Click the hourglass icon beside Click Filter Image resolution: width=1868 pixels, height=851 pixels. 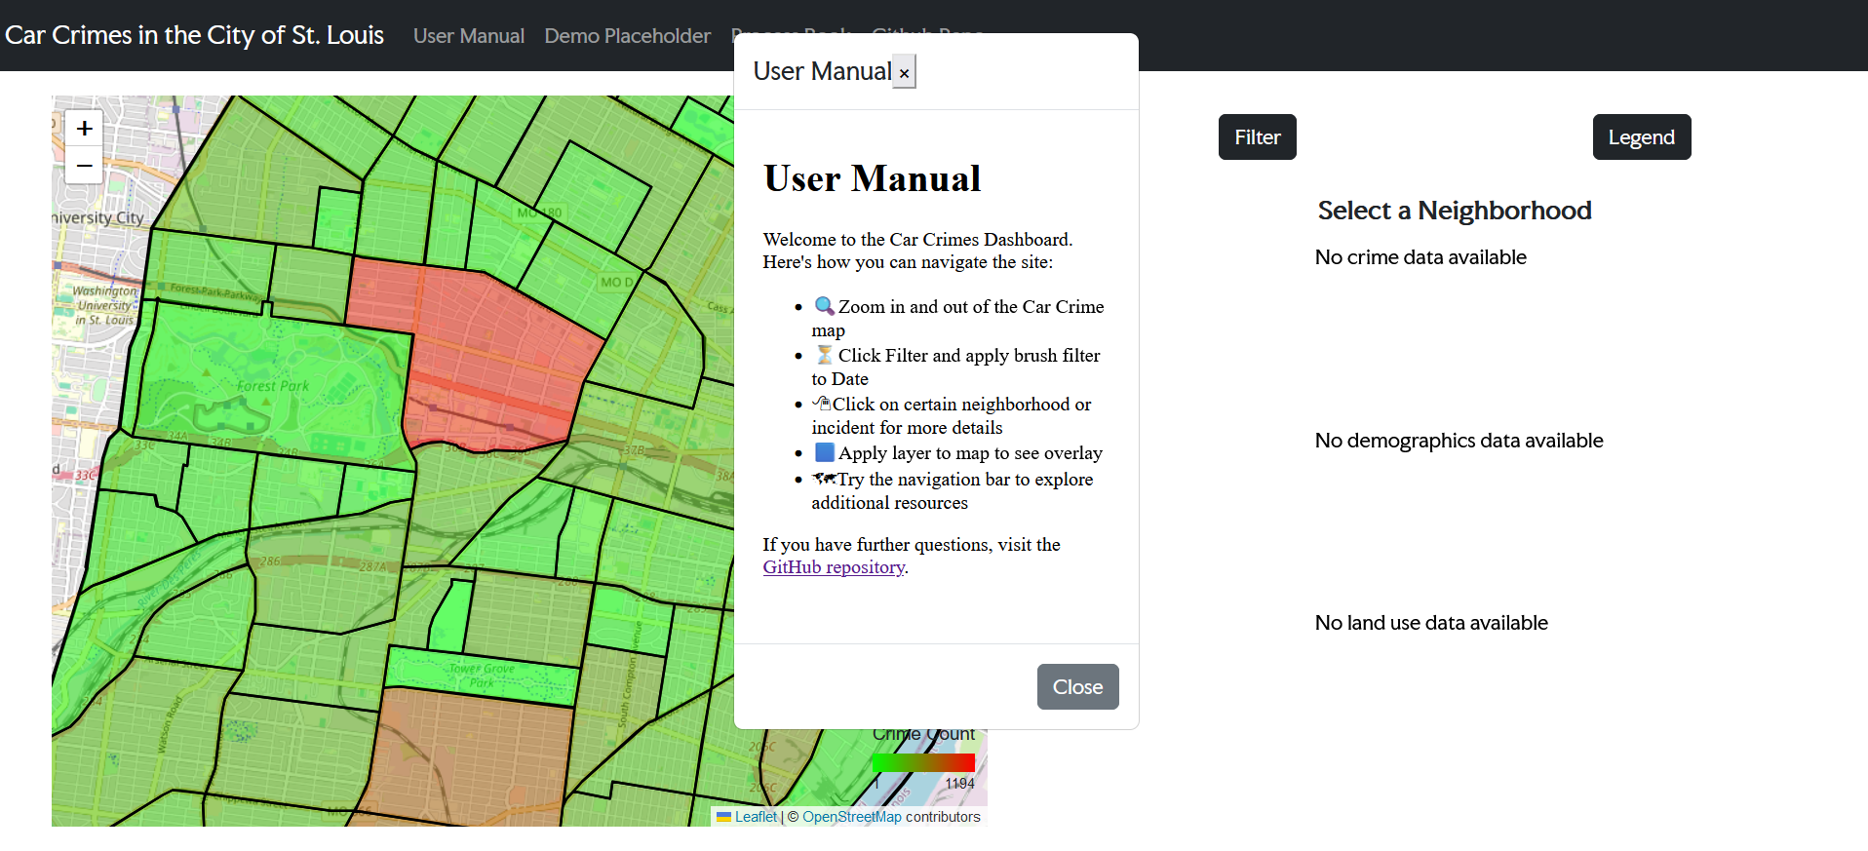tap(824, 355)
